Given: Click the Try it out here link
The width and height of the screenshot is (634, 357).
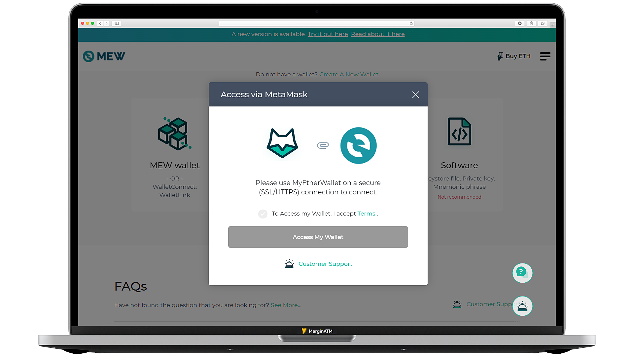Looking at the screenshot, I should 328,34.
